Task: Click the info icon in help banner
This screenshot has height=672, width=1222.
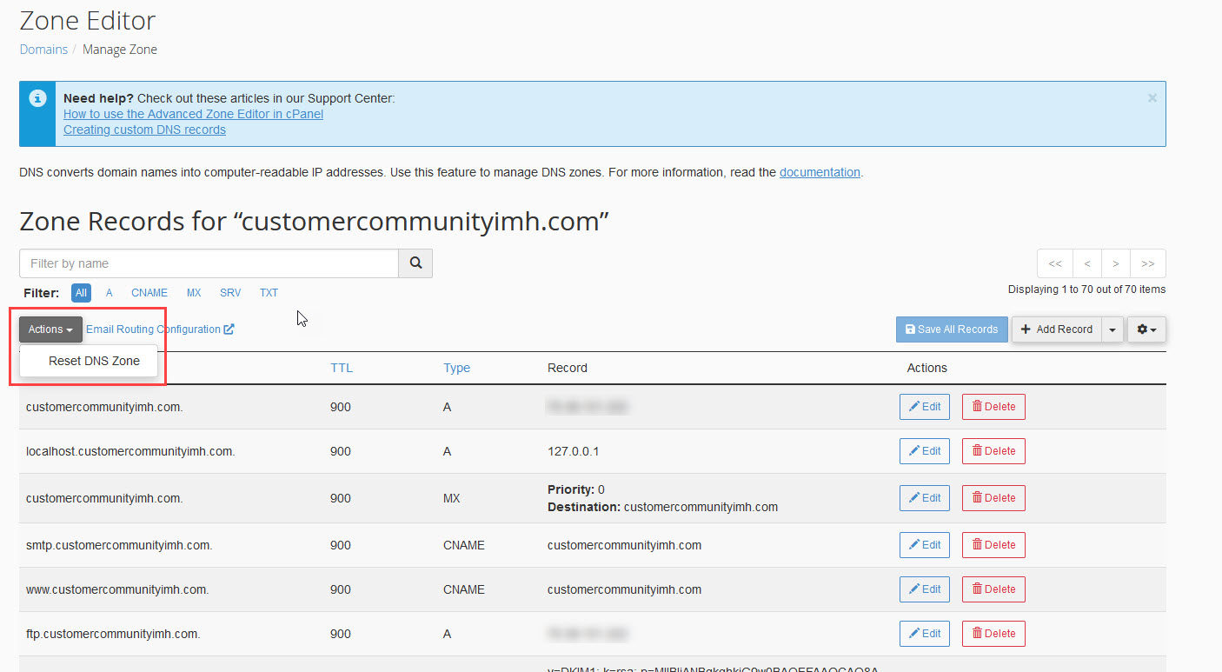Action: [37, 98]
